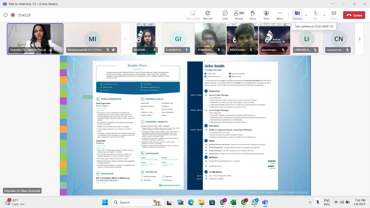
Task: Click the taskbar Search box
Action: [x=136, y=203]
